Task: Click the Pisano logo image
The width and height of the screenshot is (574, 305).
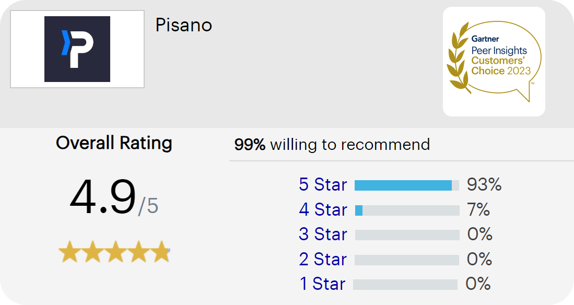Action: pyautogui.click(x=77, y=49)
